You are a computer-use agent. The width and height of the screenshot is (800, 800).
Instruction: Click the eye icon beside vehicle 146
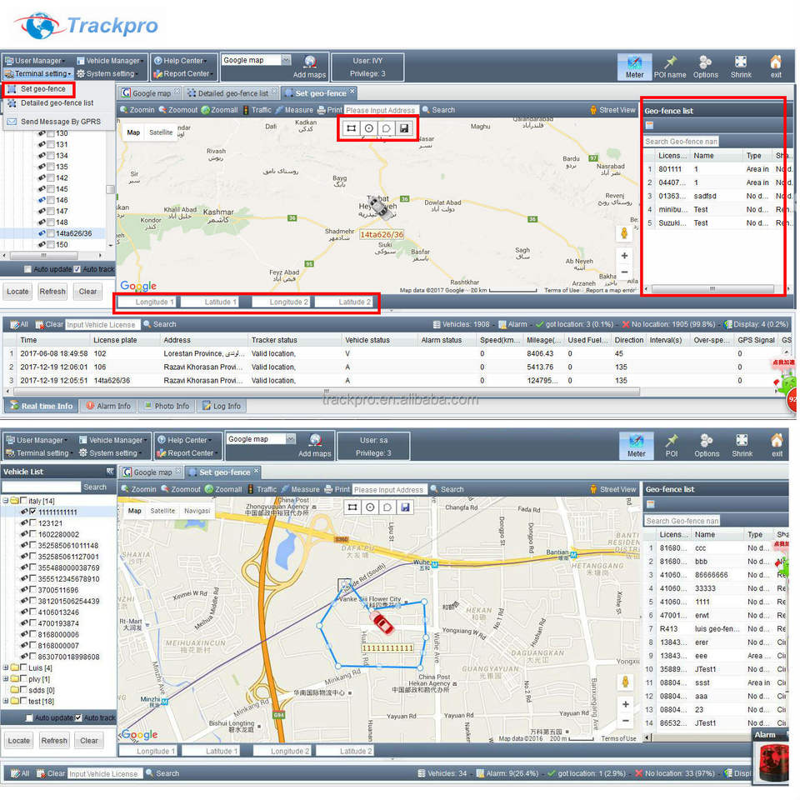[x=41, y=201]
